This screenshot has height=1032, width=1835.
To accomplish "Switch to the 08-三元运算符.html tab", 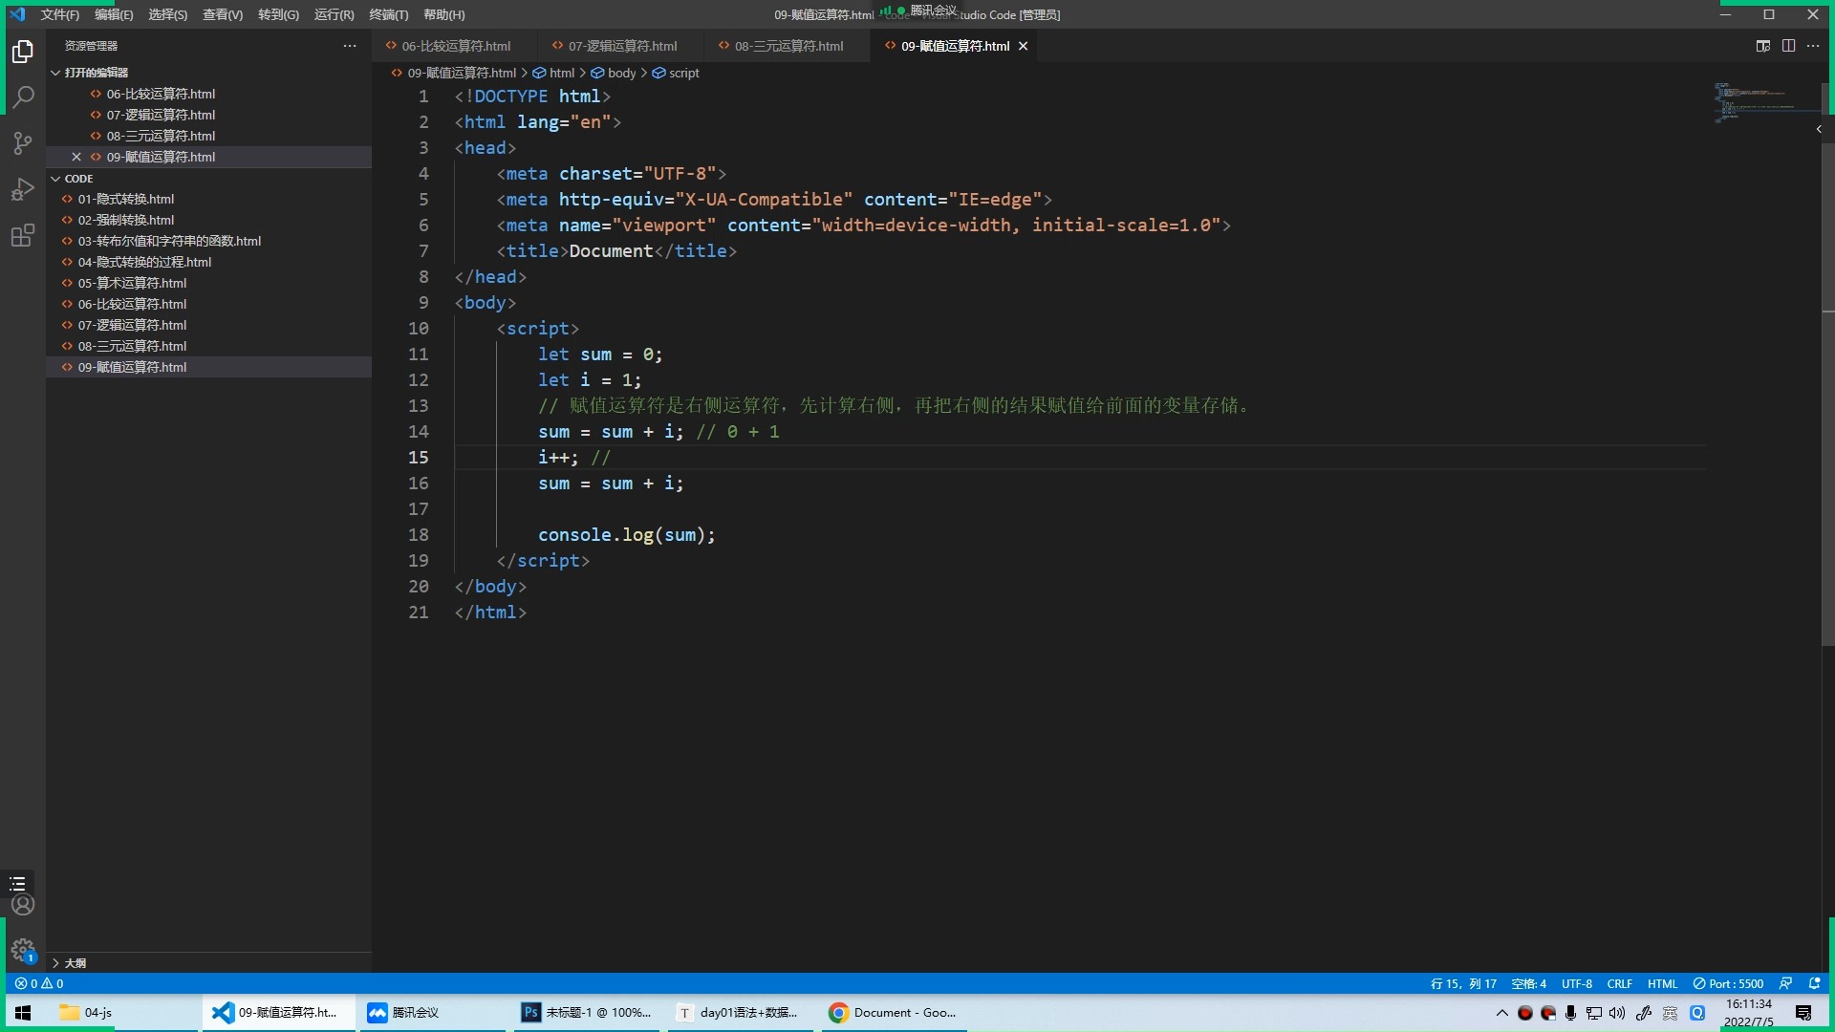I will 788,46.
